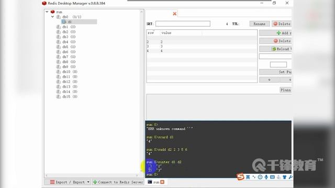
Task: Open the Sogou emoji face icon
Action: click(260, 177)
